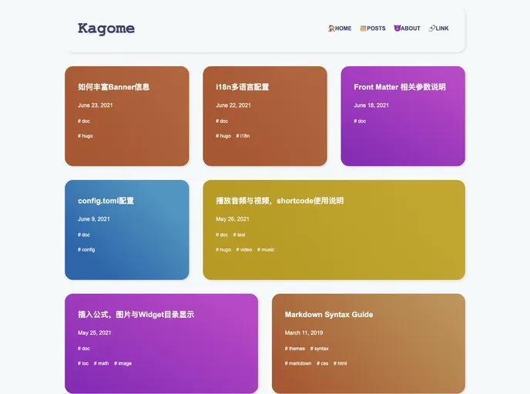Click the date June 18, 2021
This screenshot has width=530, height=394.
371,105
